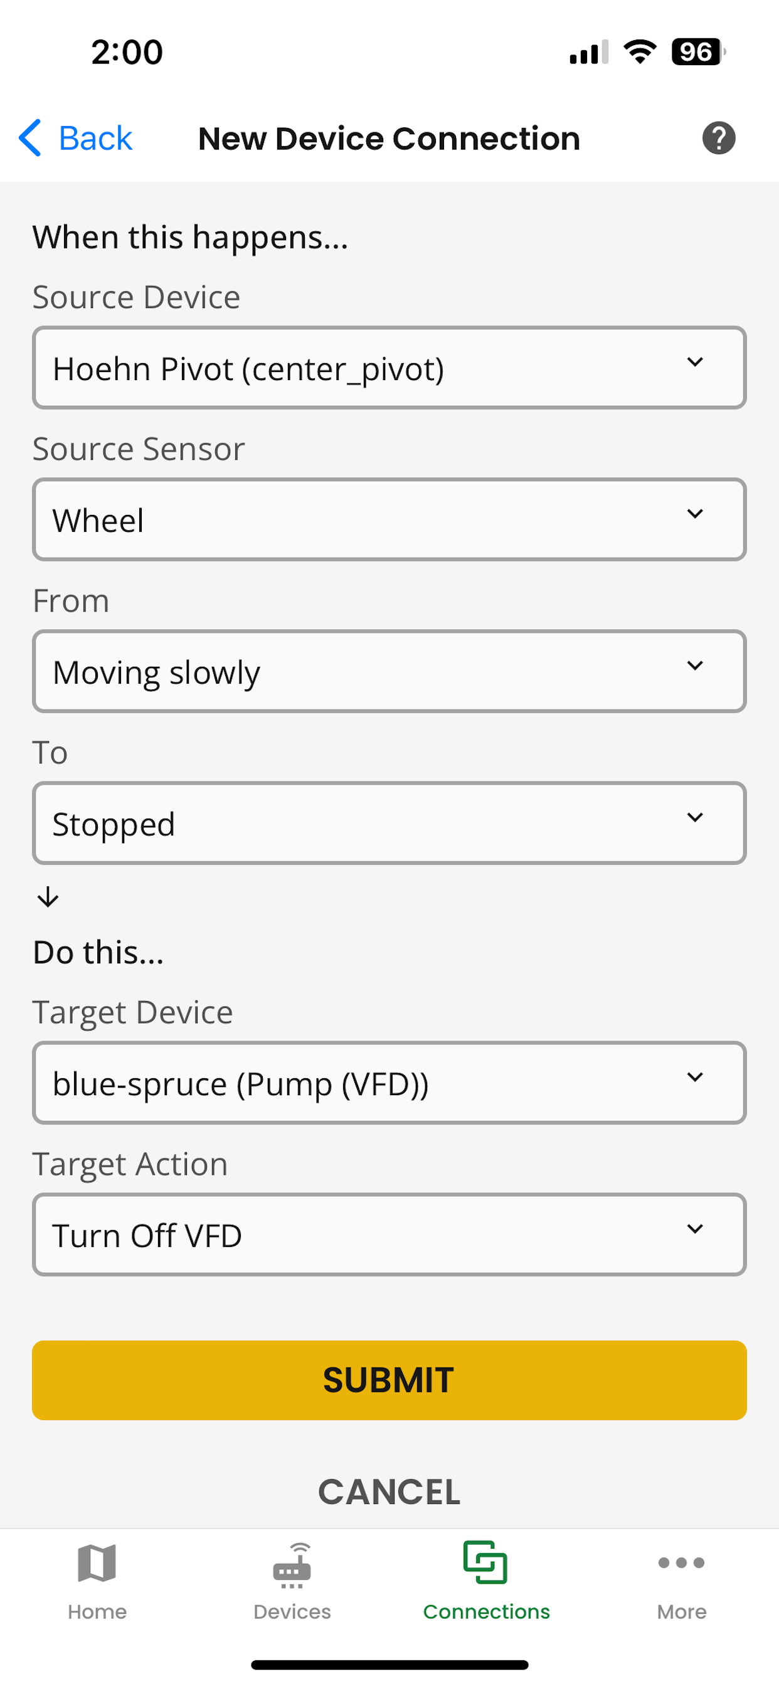Screen dimensions: 779x1686
Task: Expand the To Stopped dropdown
Action: tap(389, 824)
